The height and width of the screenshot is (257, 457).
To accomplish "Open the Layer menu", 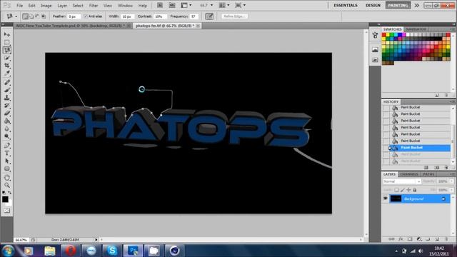I will (62, 6).
